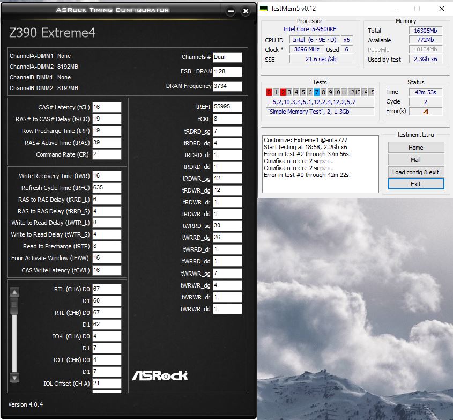Click the RTL (CHA) D0 field

point(107,289)
